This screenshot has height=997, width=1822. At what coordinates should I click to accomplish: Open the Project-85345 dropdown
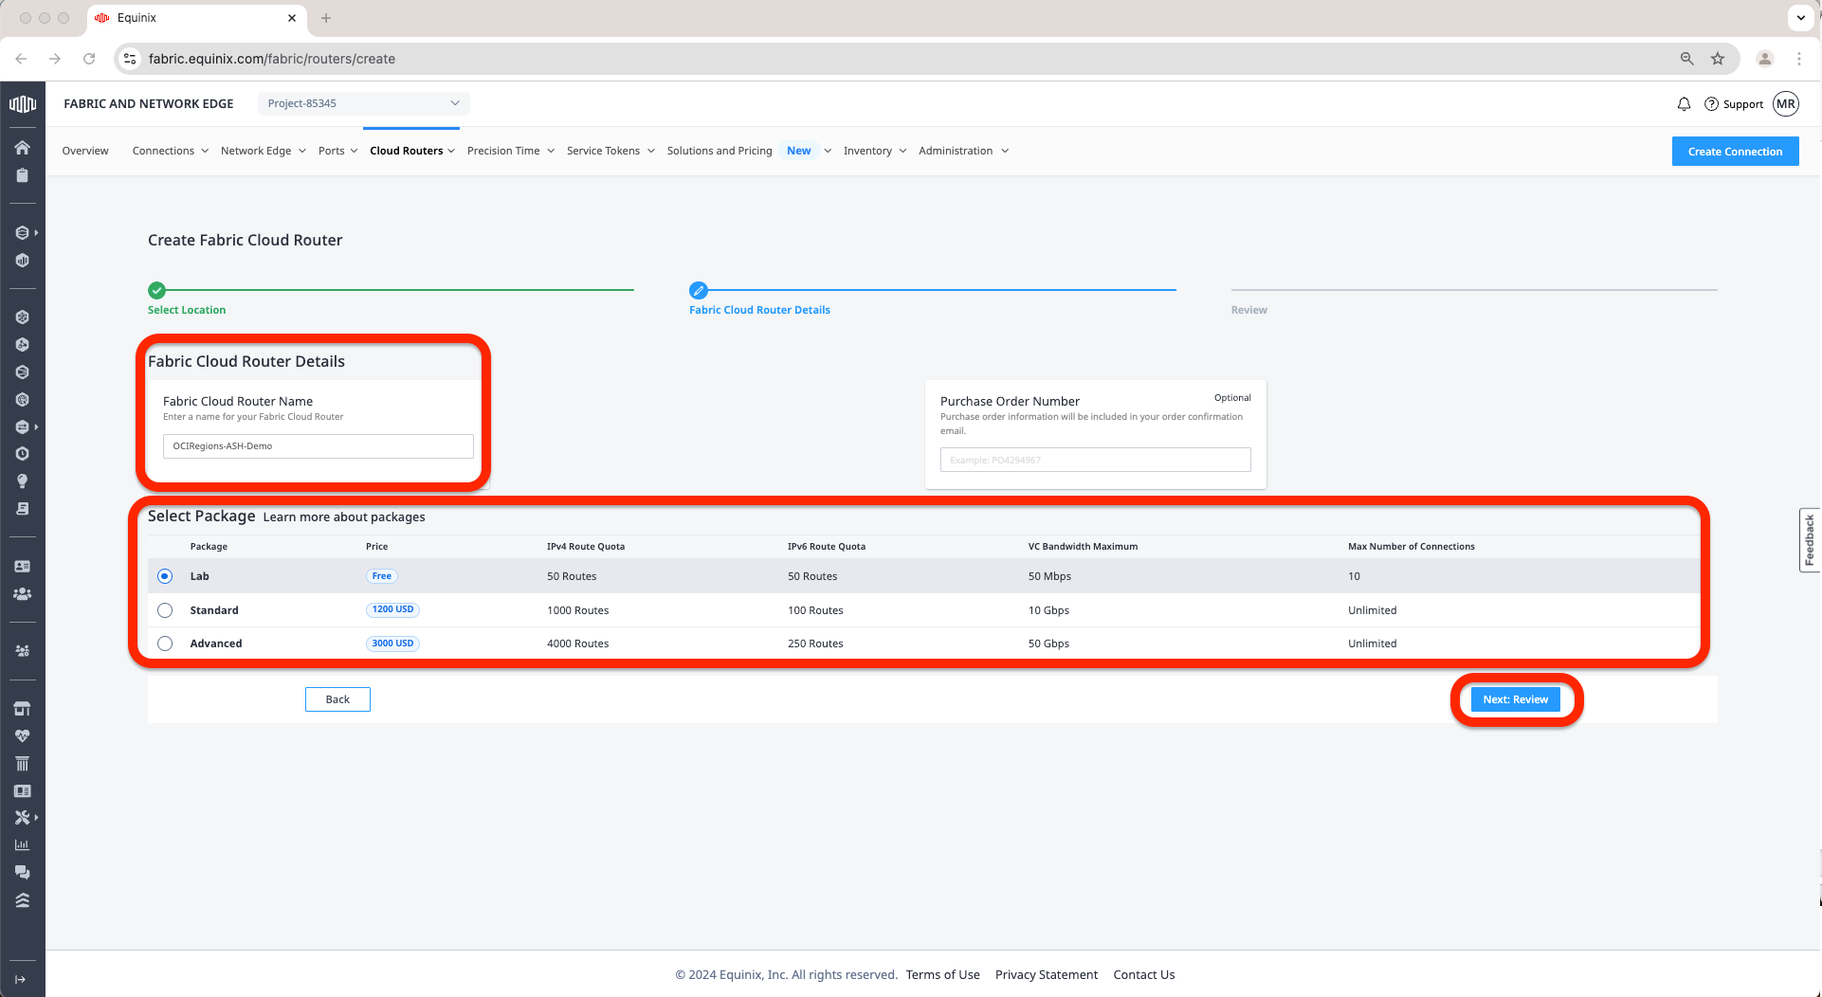point(363,103)
